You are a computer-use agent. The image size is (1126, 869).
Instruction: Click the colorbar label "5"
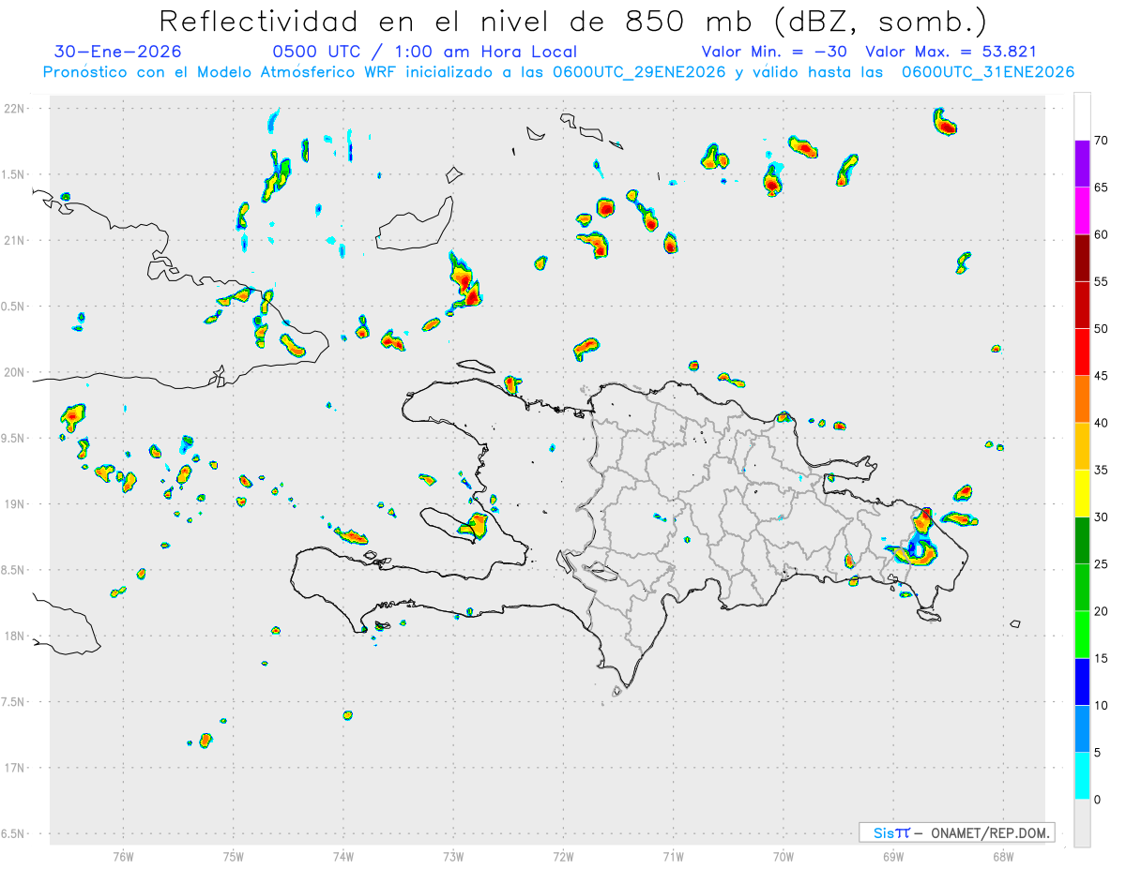(1098, 753)
